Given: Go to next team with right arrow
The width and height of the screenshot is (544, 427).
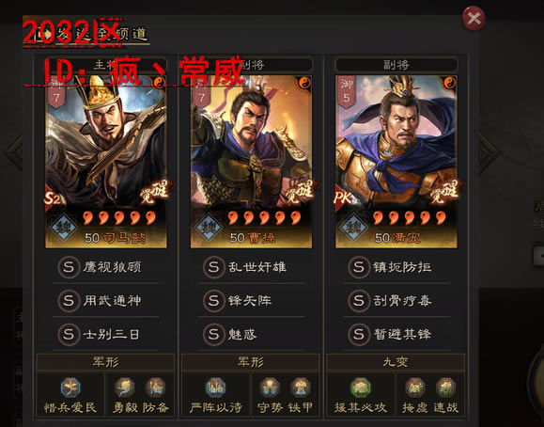Looking at the screenshot, I should 489,152.
